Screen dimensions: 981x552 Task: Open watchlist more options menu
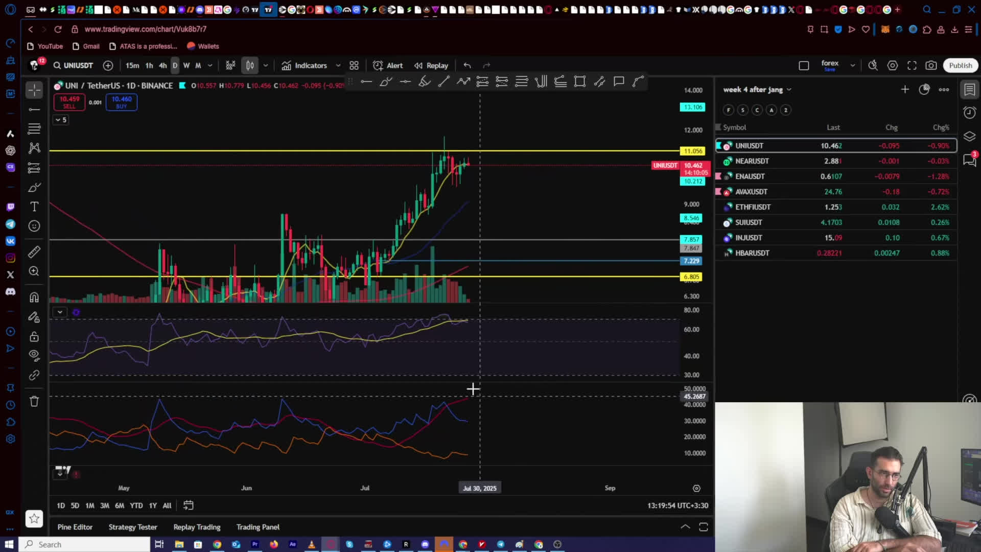click(x=944, y=89)
